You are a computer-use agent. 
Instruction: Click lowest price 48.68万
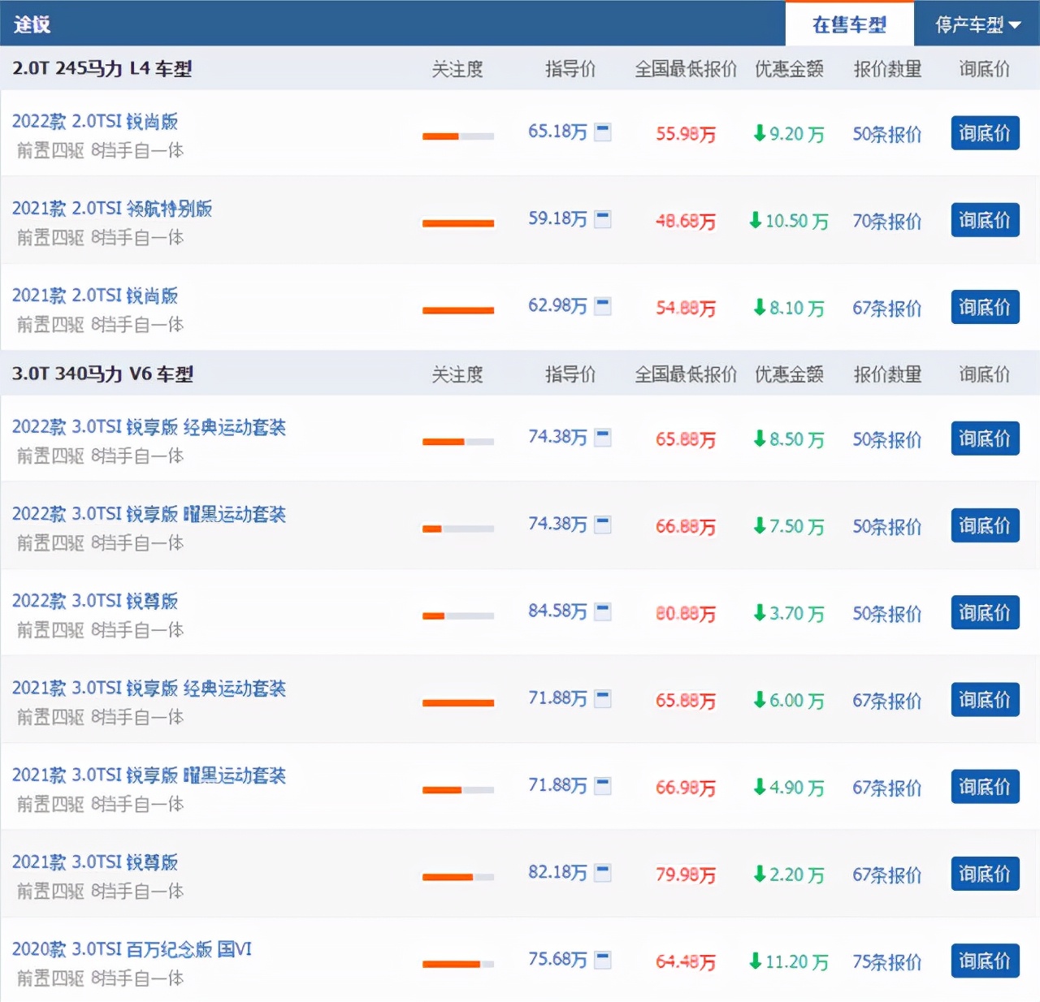point(686,221)
